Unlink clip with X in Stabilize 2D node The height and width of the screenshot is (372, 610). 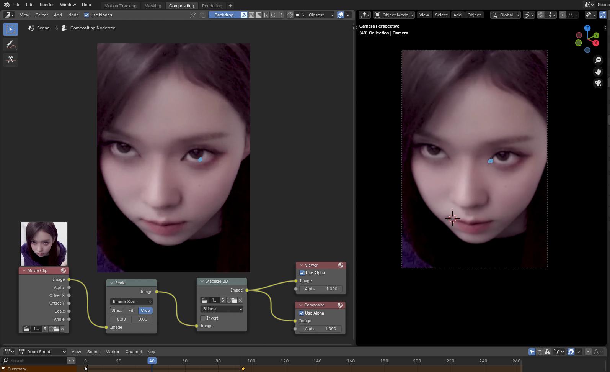point(240,300)
